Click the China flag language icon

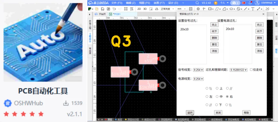click(x=244, y=3)
